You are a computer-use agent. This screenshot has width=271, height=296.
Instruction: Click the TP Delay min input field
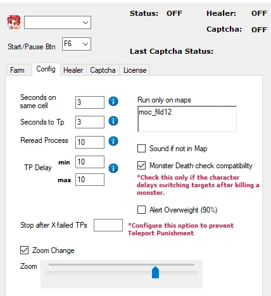click(90, 162)
